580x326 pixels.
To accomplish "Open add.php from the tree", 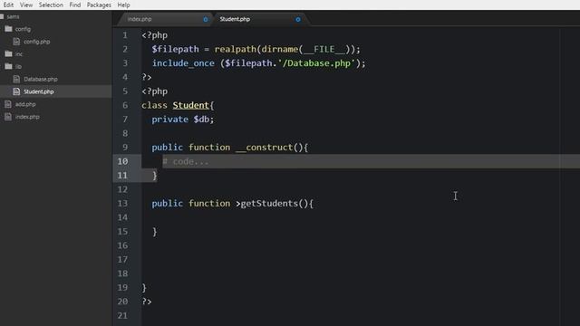I will click(x=25, y=104).
